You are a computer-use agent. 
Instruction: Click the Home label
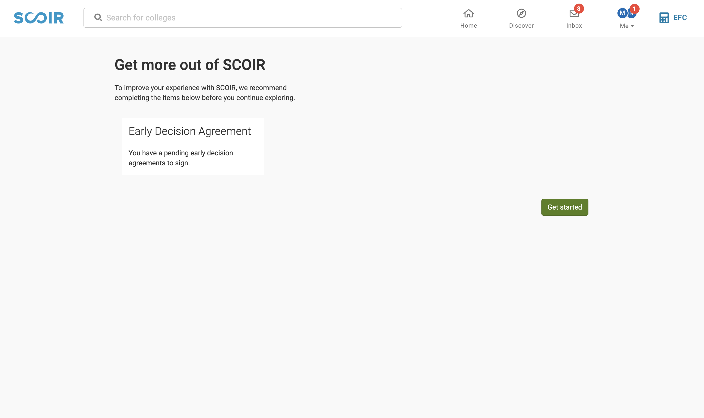pyautogui.click(x=468, y=26)
